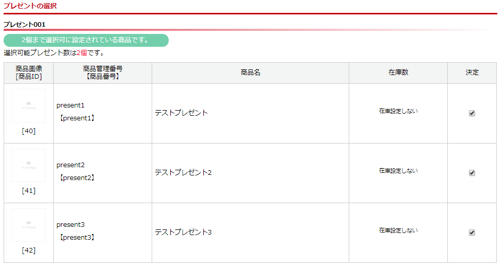Toggle the checkbox for テストプレゼント3
Image resolution: width=503 pixels, height=268 pixels.
tap(472, 233)
